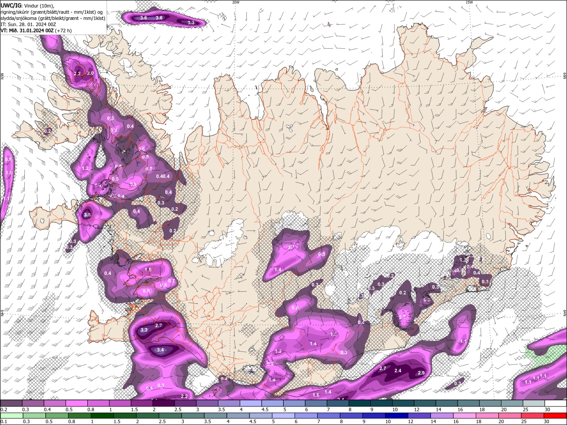This screenshot has height=425, width=567.
Task: Select the light red 25 swatch, green-to-red scale
Action: pos(532,416)
